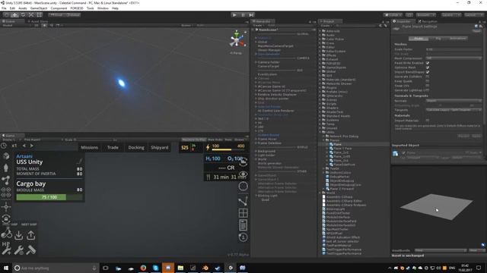This screenshot has height=273, width=487.
Task: Click the cube module icon in game sidebar
Action: [6, 155]
